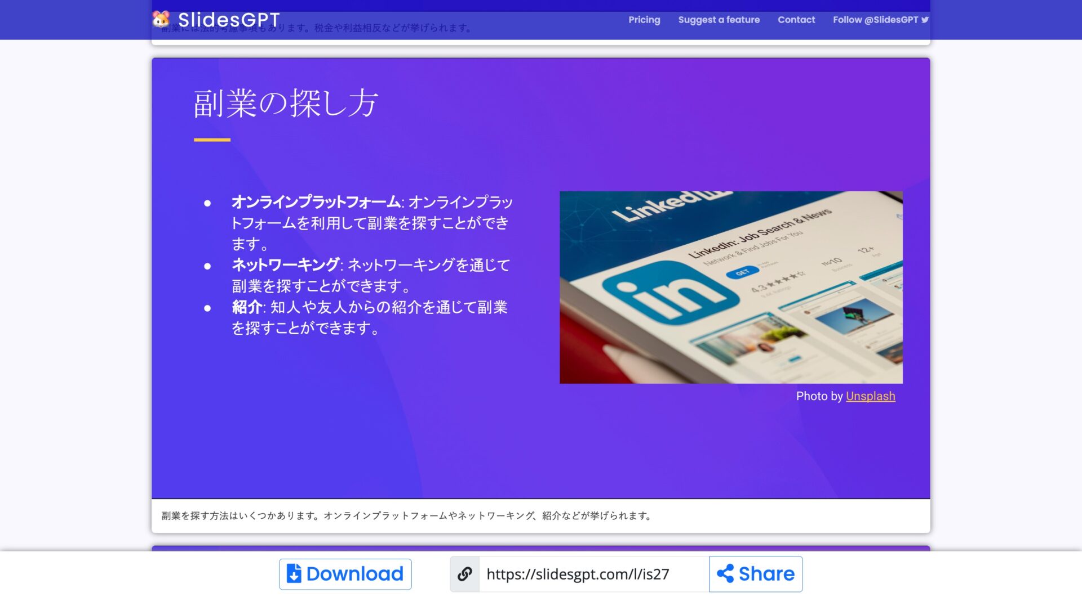Click the LinkedIn app photo on slide
The width and height of the screenshot is (1082, 597).
tap(730, 287)
